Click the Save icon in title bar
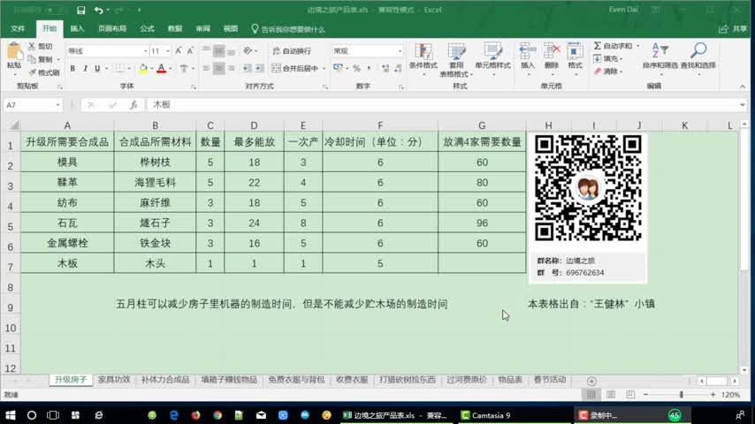 tap(81, 10)
